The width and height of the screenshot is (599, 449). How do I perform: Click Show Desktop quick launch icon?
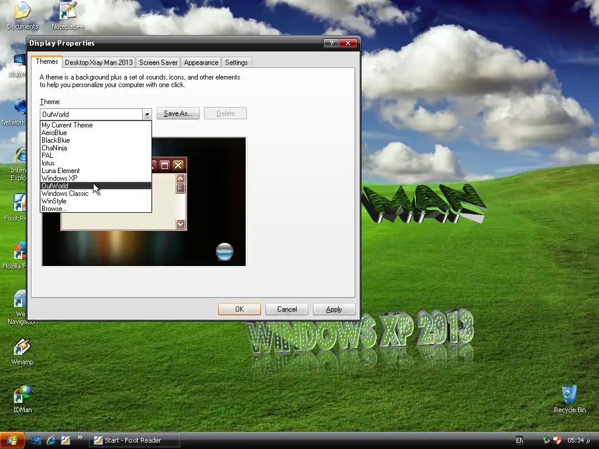tap(36, 440)
